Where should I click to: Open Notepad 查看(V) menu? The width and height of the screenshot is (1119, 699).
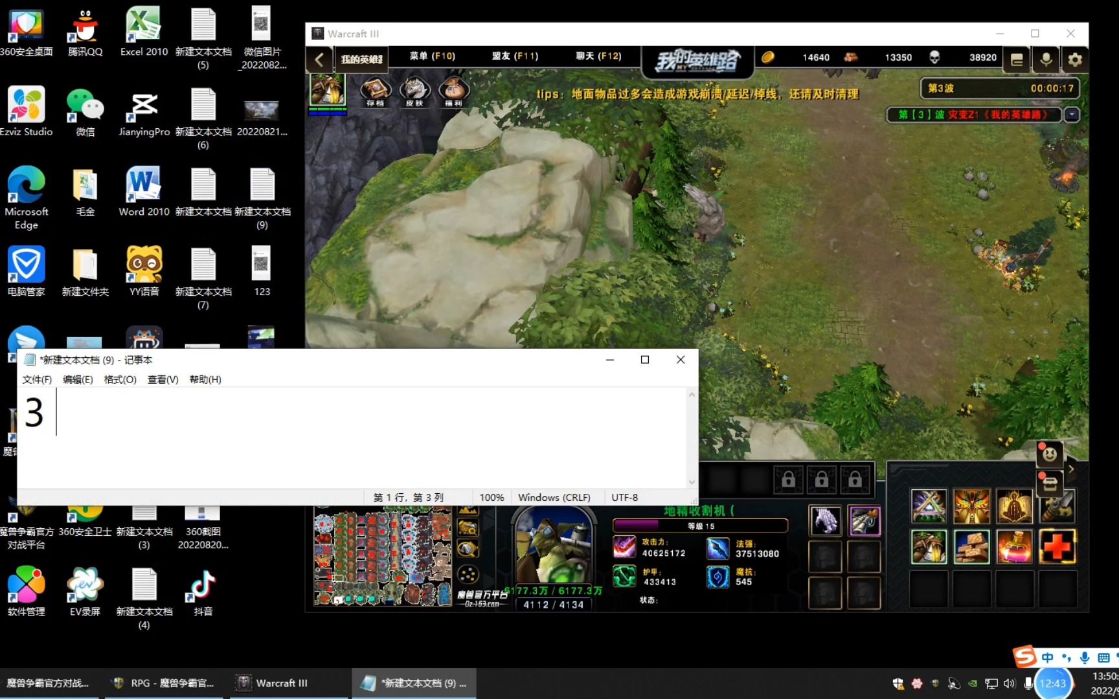(x=163, y=379)
